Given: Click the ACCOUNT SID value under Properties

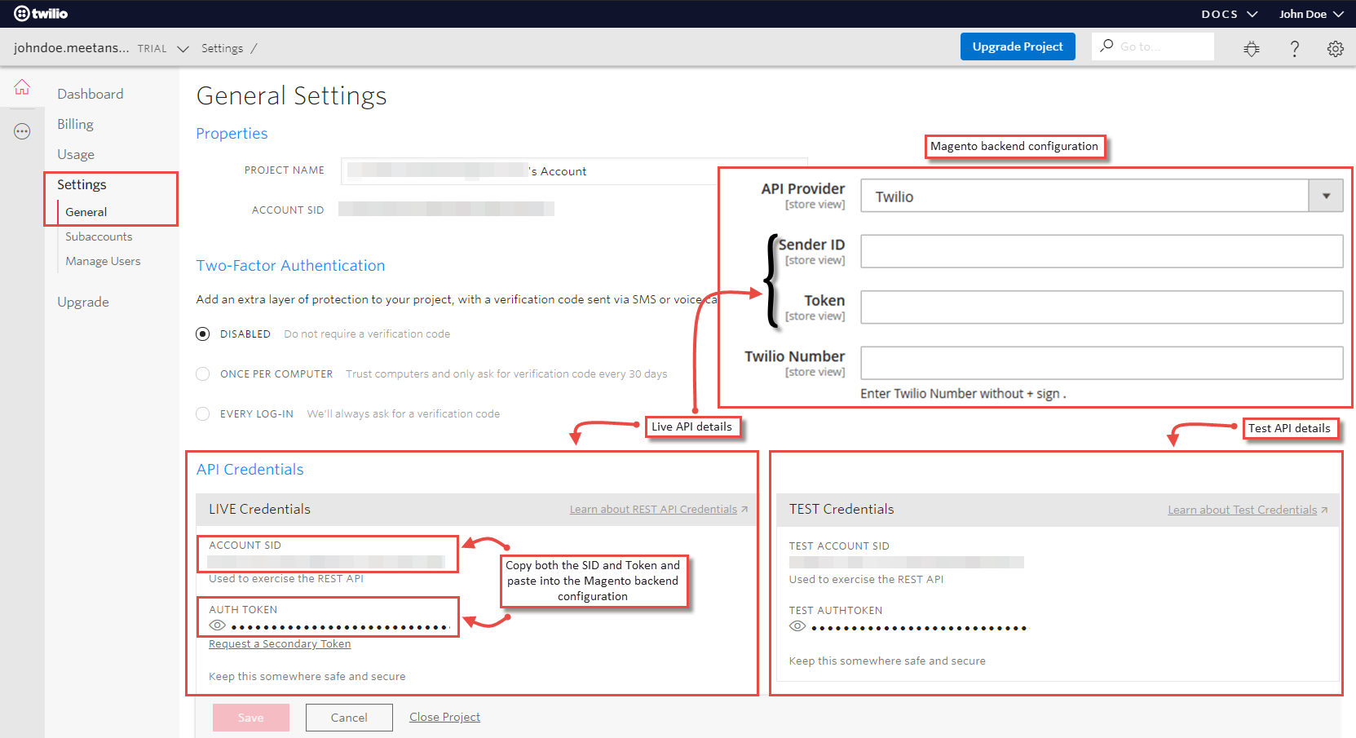Looking at the screenshot, I should click(x=446, y=209).
